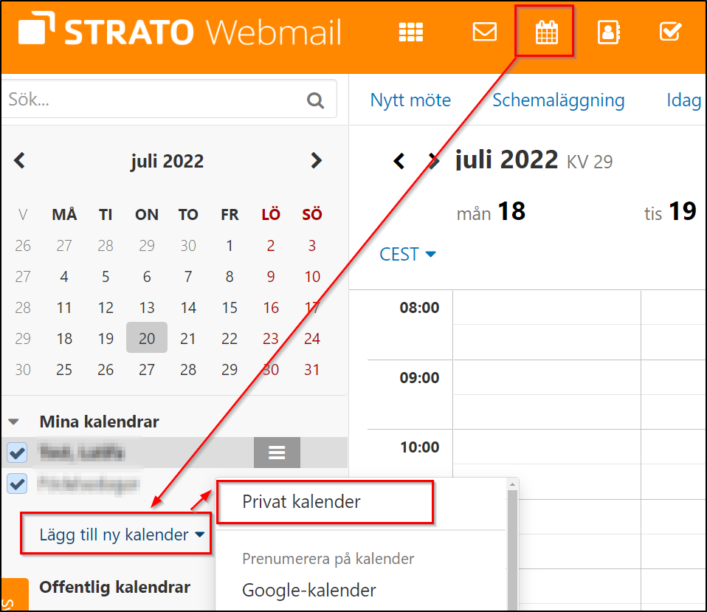Click Nytt möte to create a meeting
The width and height of the screenshot is (707, 612).
(x=410, y=100)
